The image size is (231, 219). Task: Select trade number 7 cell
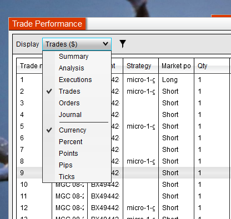[22, 150]
